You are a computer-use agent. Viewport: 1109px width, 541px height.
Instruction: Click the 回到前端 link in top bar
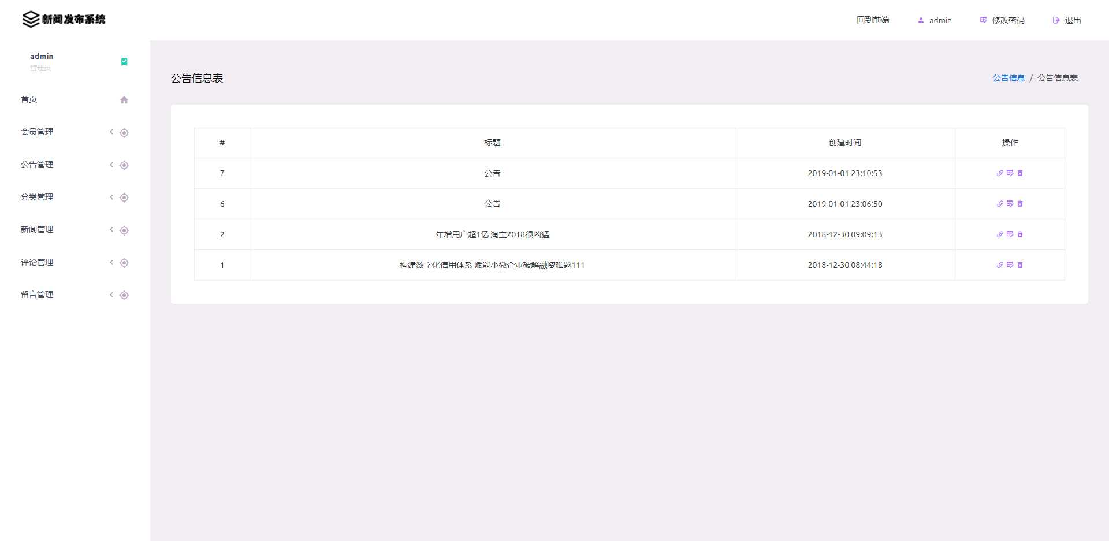(873, 20)
